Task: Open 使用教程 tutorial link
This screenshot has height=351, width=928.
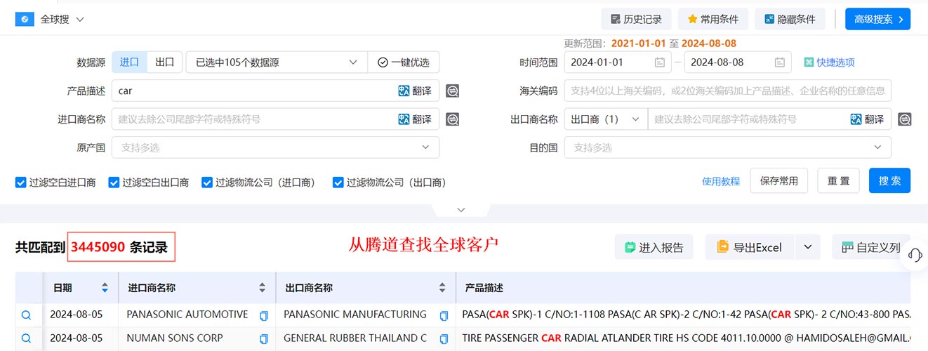Action: tap(721, 181)
